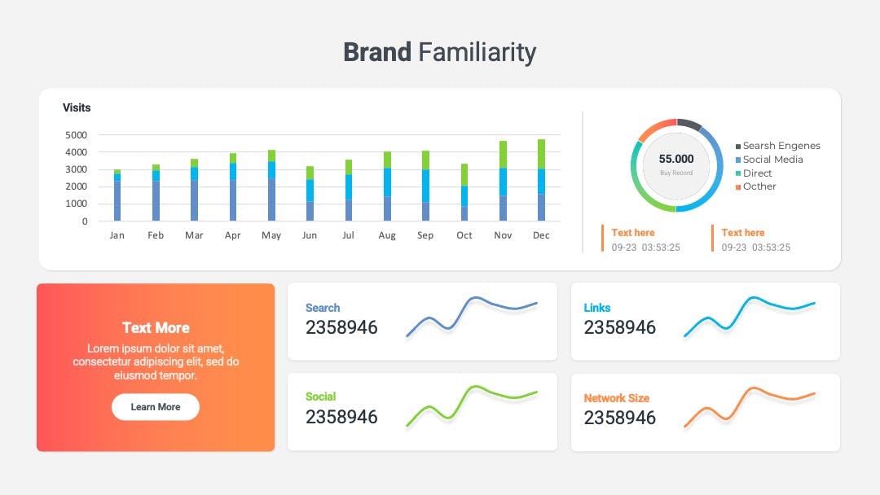Open the Network Size statistics card
This screenshot has width=880, height=495.
click(705, 412)
